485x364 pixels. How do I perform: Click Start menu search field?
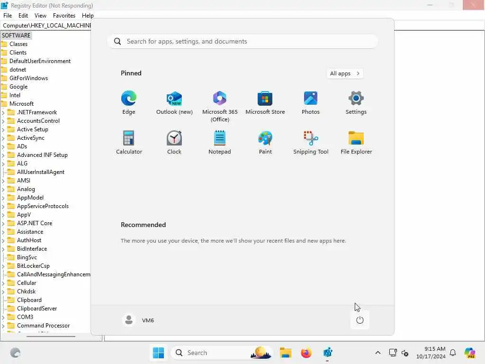click(242, 42)
